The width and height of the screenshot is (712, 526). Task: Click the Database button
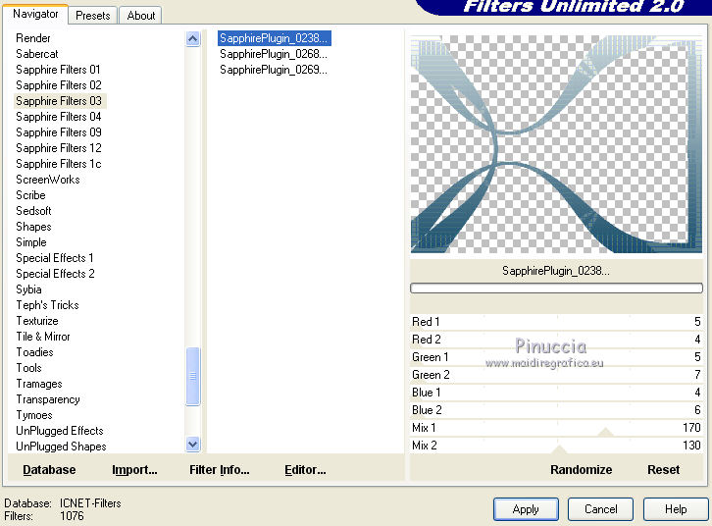[x=49, y=470]
